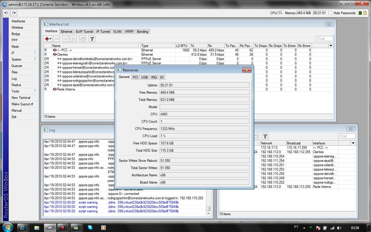Viewport: 371px width, 232px height.
Task: Click the Find field in Address List
Action: 346,136
